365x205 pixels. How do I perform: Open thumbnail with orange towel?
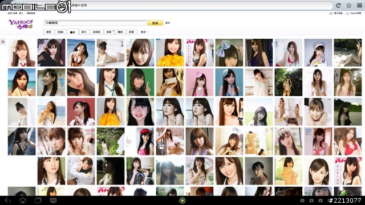[x=289, y=171]
